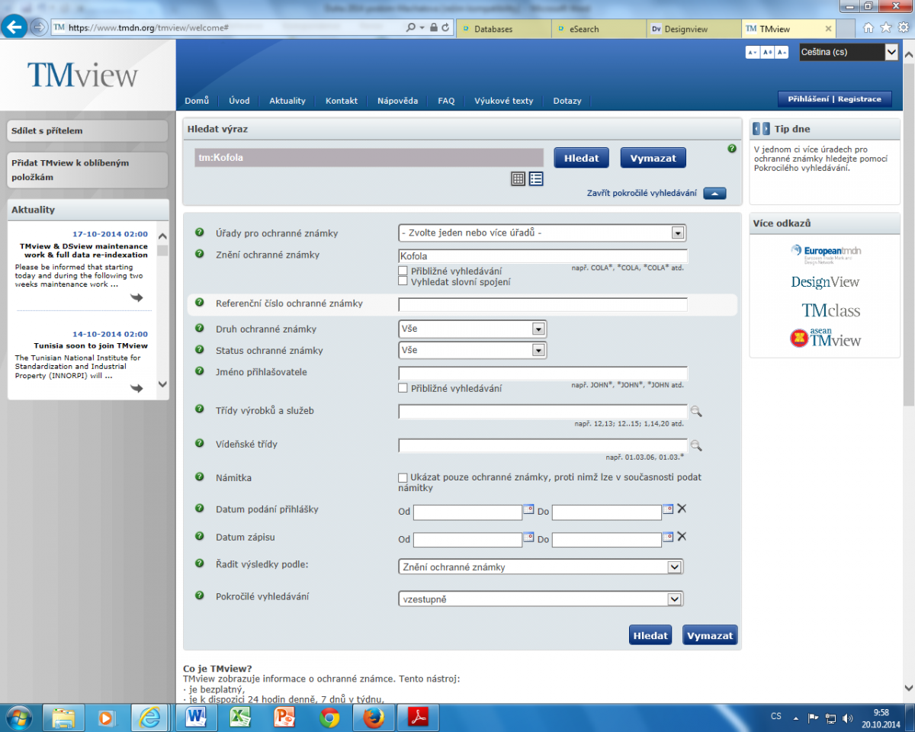Show next Tip dne with right arrow
Image resolution: width=915 pixels, height=732 pixels.
766,130
